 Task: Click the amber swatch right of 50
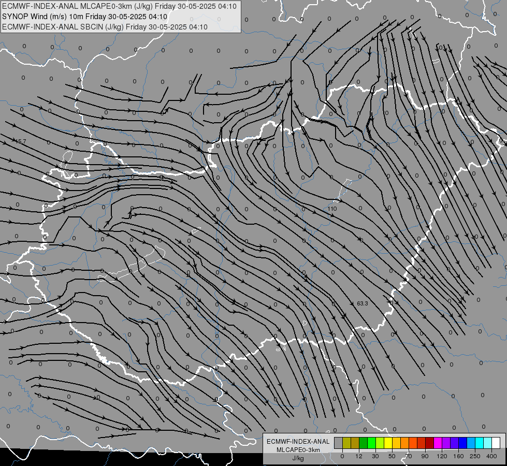[396, 443]
